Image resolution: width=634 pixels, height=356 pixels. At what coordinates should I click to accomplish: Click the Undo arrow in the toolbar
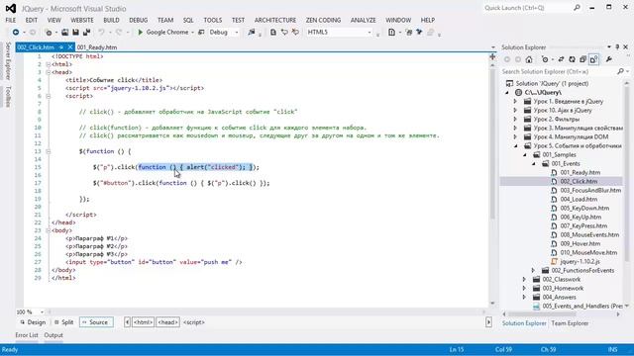pyautogui.click(x=101, y=32)
